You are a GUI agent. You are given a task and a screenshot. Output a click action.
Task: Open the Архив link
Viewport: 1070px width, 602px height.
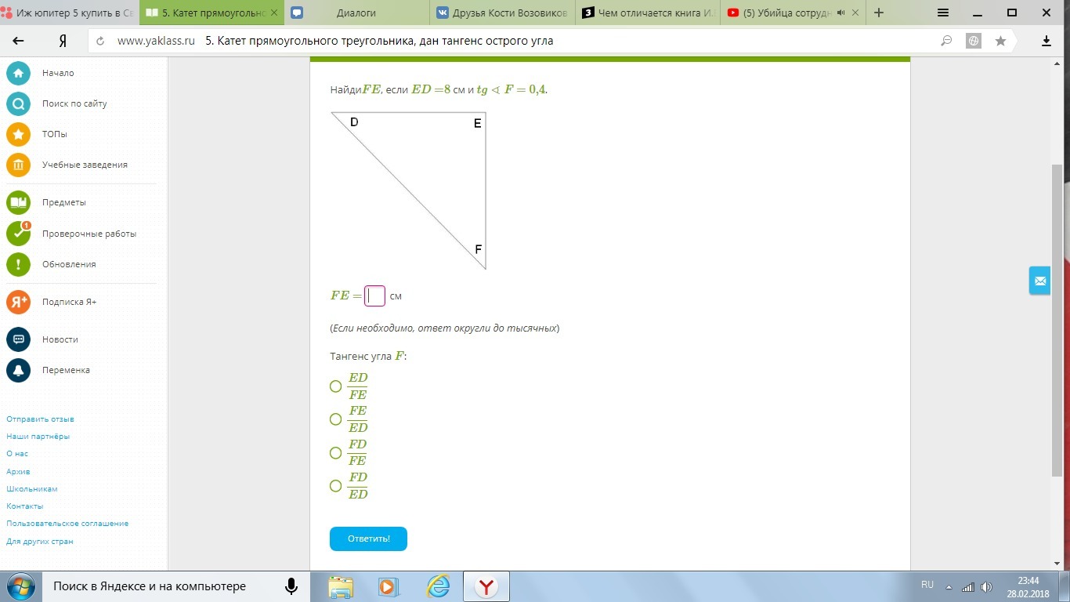click(18, 471)
